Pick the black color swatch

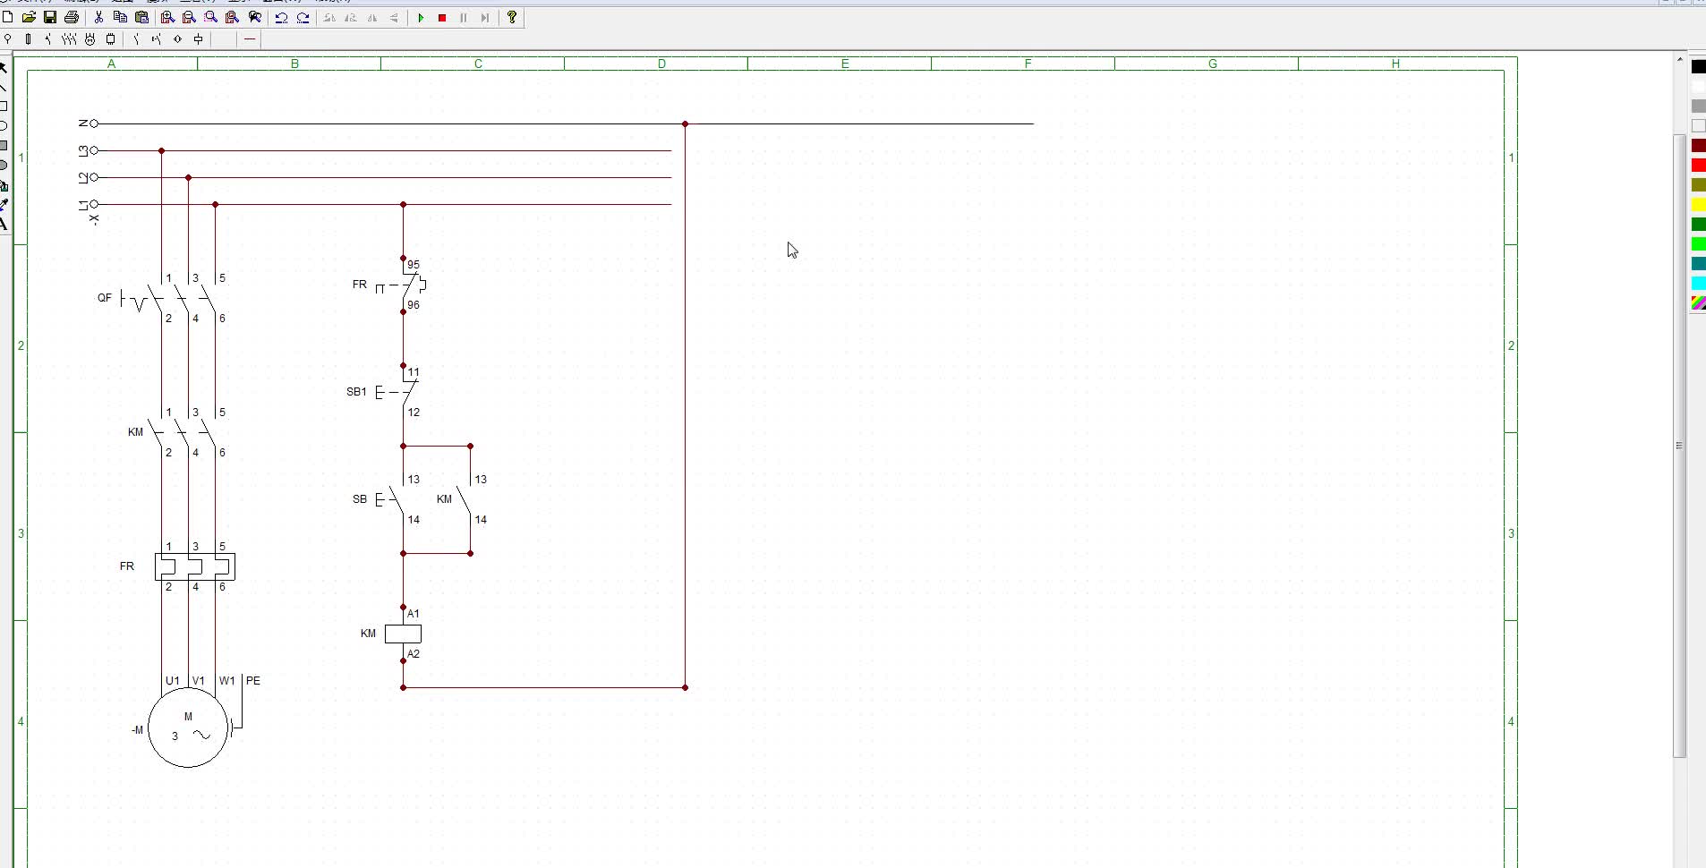[x=1698, y=67]
